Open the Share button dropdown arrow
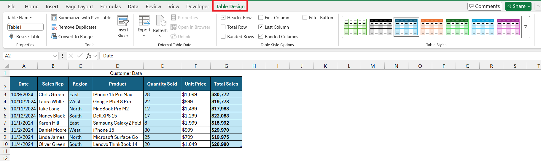 coord(529,6)
